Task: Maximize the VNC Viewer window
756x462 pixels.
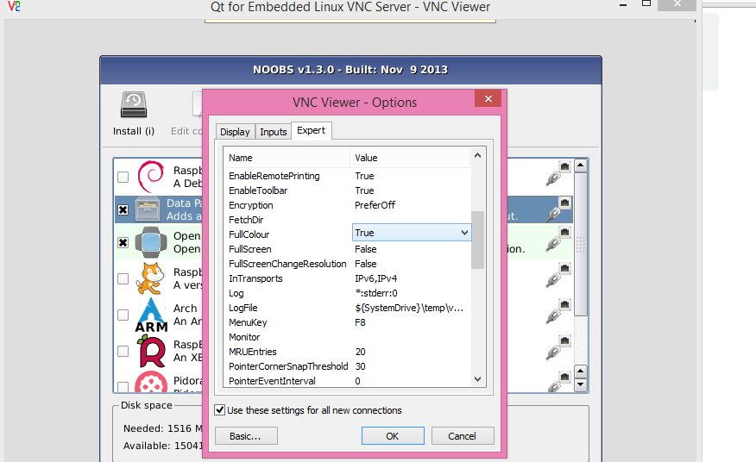Action: (646, 3)
